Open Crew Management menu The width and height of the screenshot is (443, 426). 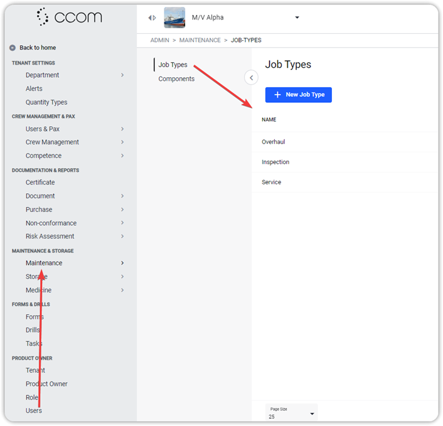(52, 142)
